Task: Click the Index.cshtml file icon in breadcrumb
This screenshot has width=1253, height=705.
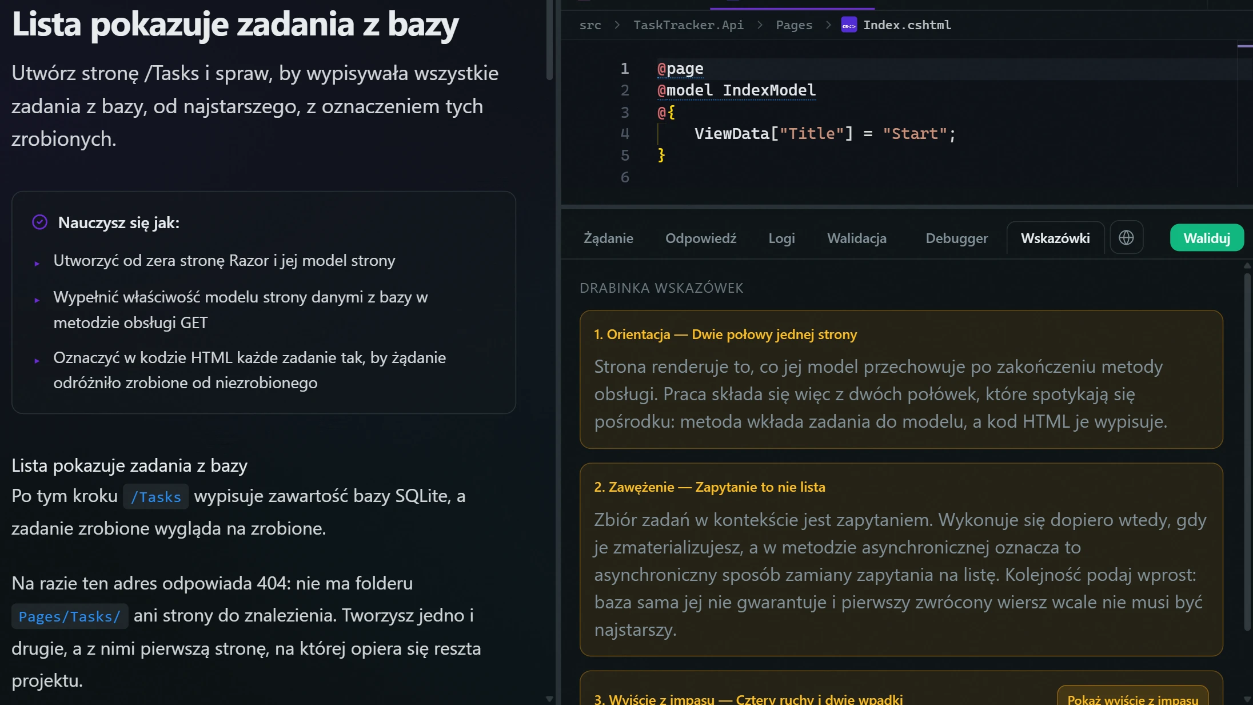Action: [849, 25]
